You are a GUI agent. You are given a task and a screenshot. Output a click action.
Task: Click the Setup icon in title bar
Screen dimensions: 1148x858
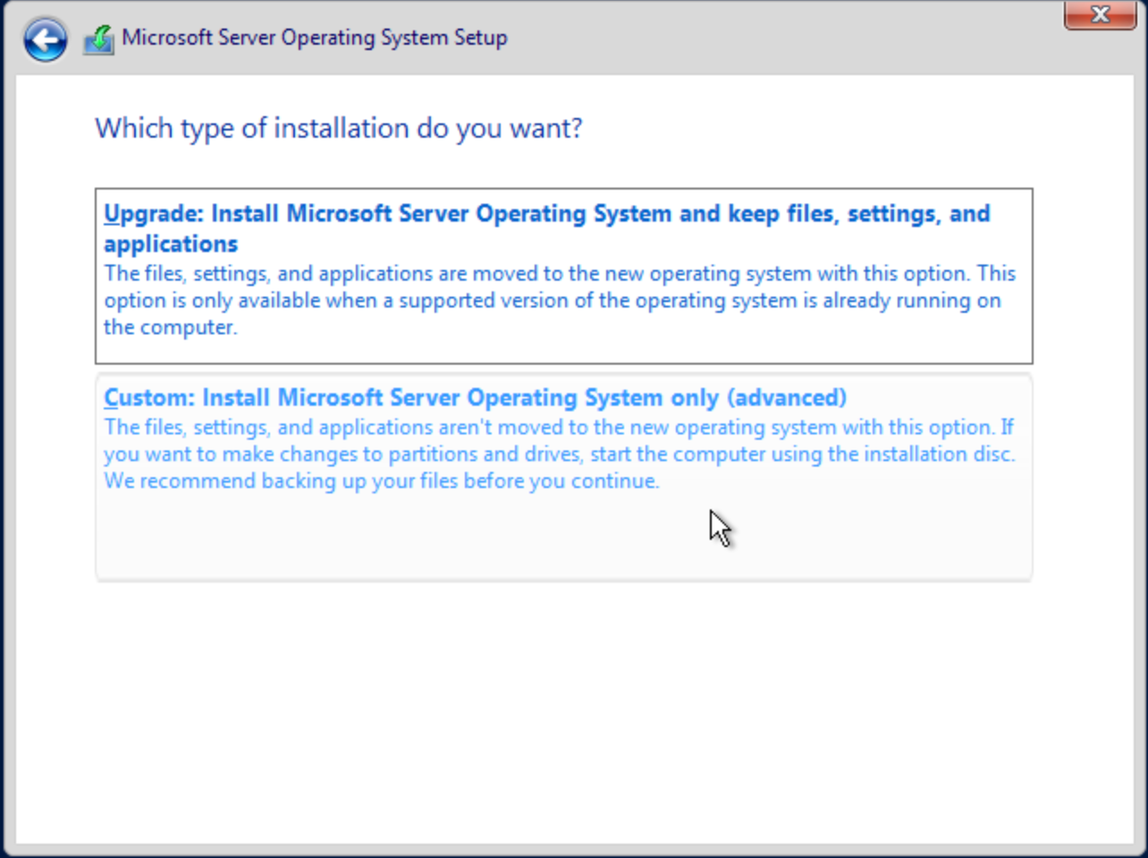pyautogui.click(x=98, y=39)
